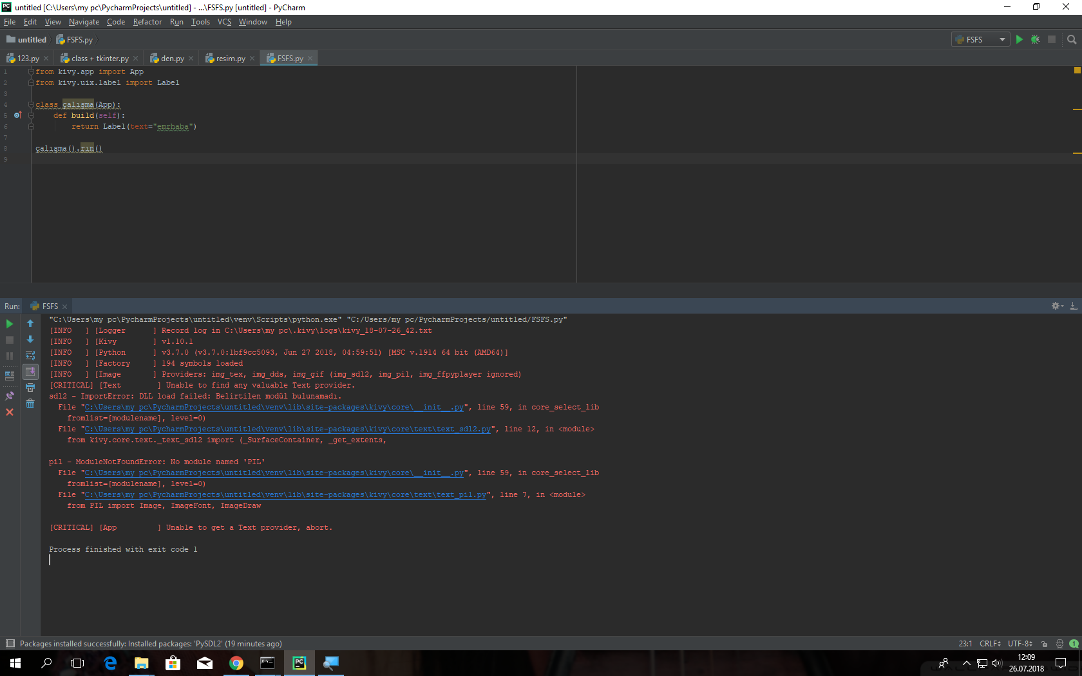Image resolution: width=1082 pixels, height=676 pixels.
Task: Toggle soft-wrap in the Run console
Action: pos(30,355)
